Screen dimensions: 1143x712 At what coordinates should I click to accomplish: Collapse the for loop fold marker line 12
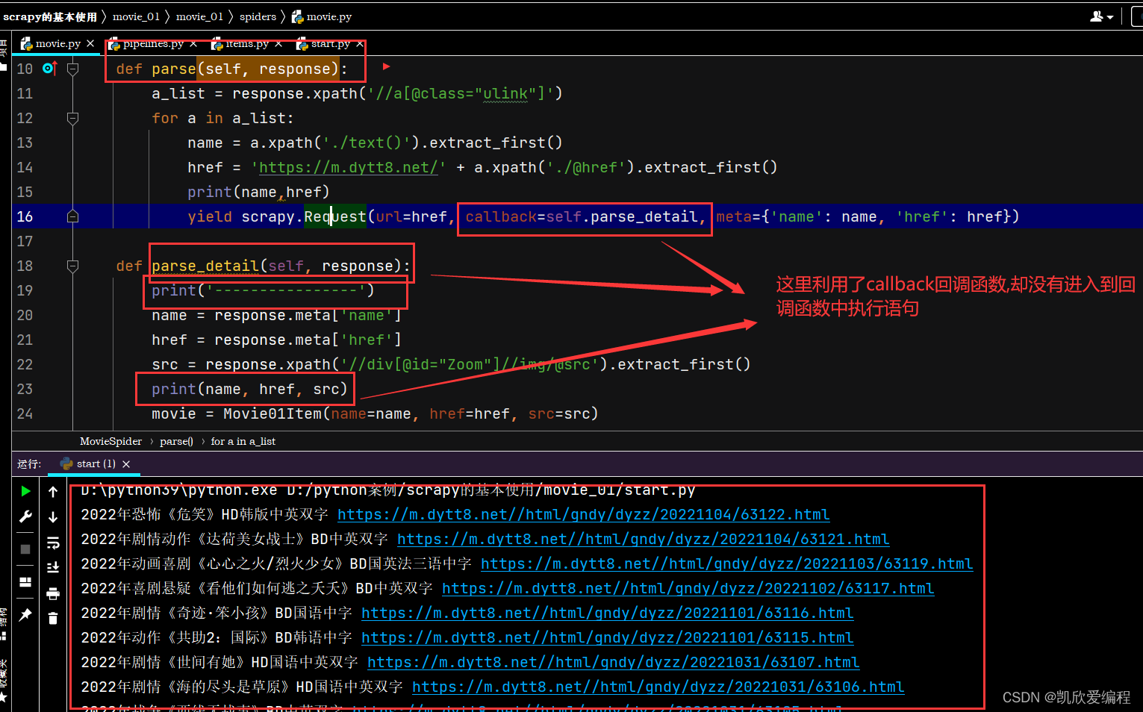click(x=73, y=118)
